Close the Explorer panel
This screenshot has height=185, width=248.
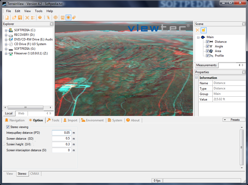pos(52,24)
